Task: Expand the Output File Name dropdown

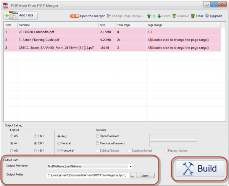Action: click(131, 167)
